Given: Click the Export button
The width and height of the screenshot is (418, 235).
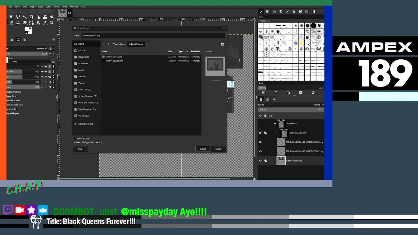Looking at the screenshot, I should point(203,149).
